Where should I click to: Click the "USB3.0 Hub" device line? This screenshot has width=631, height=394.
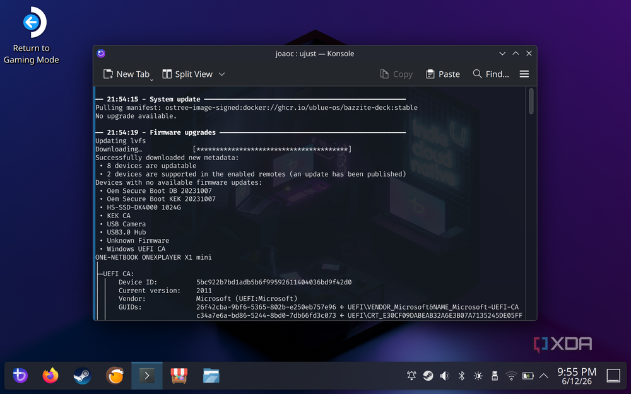click(126, 232)
